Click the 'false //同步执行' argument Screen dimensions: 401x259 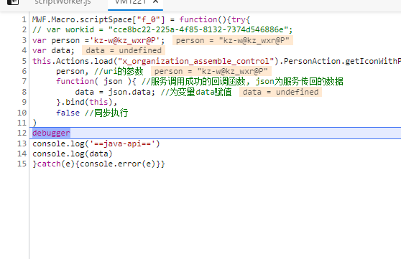click(x=92, y=113)
